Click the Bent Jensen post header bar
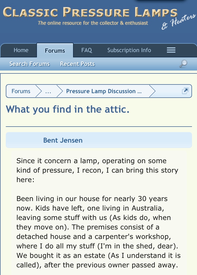The image size is (197, 275). click(x=99, y=140)
